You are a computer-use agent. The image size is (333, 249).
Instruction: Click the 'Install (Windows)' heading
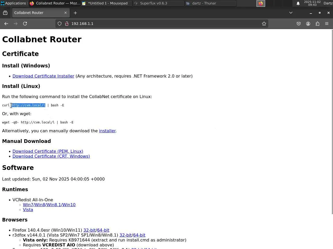pyautogui.click(x=26, y=66)
